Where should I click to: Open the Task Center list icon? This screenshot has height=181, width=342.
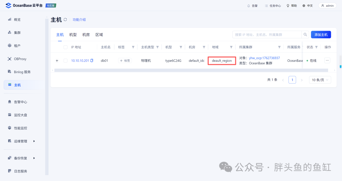(266, 6)
